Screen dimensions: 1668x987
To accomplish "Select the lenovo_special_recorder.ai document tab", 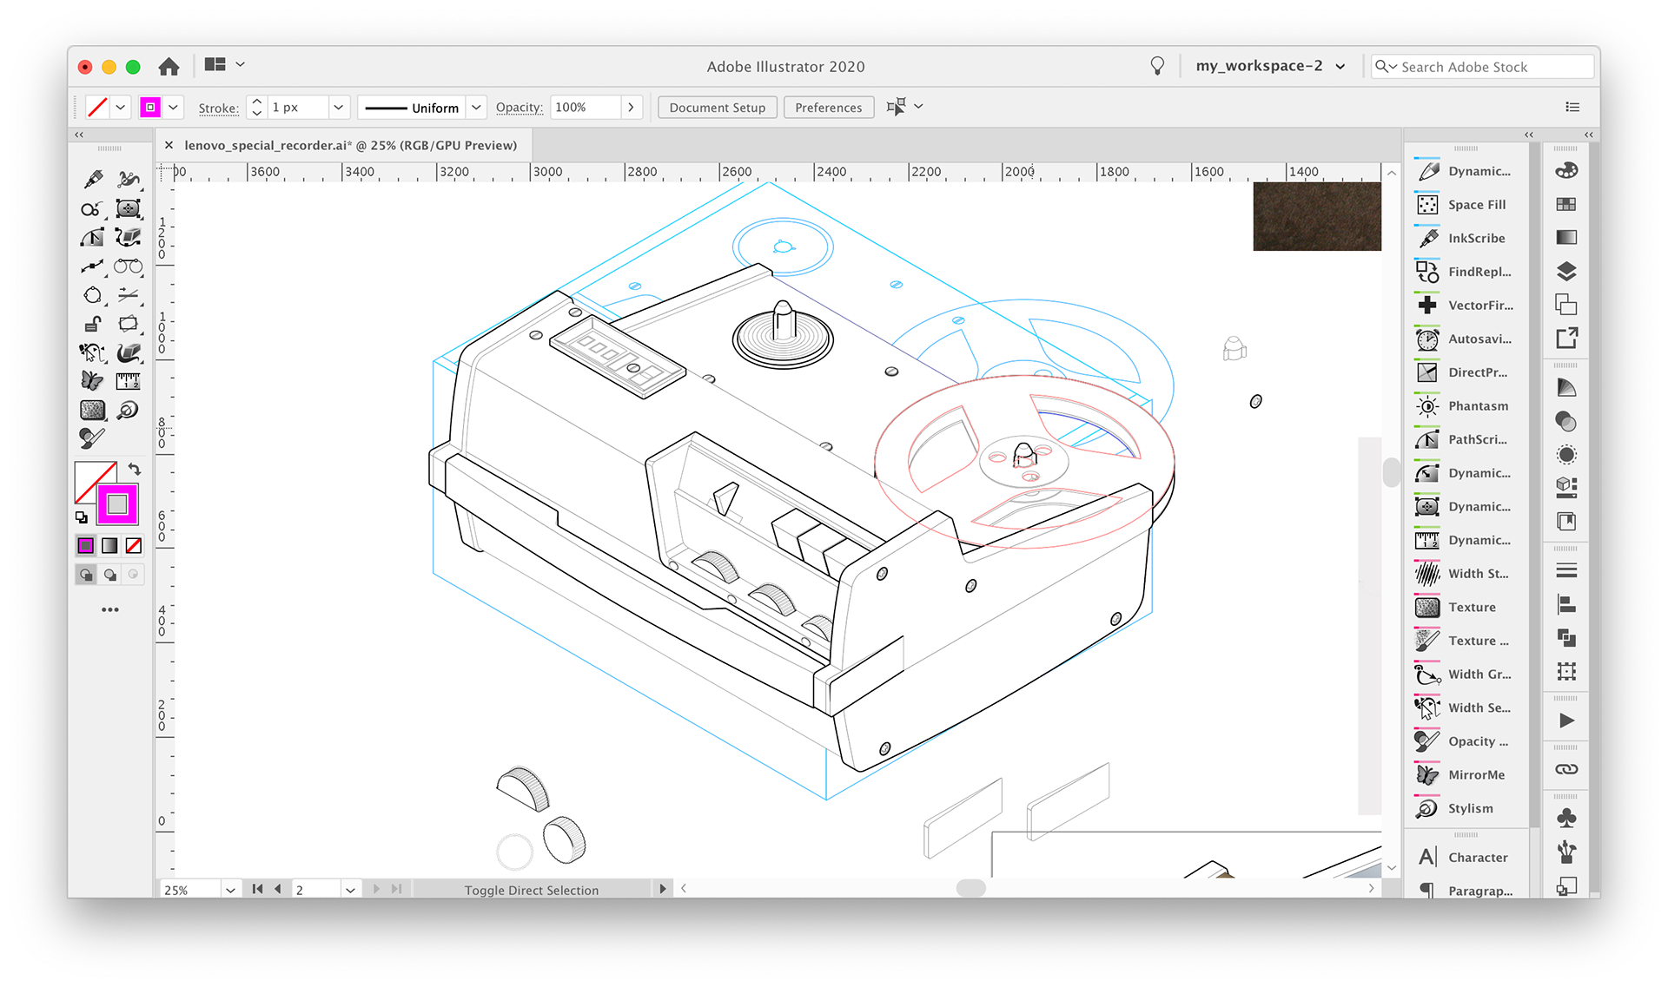I will [350, 145].
